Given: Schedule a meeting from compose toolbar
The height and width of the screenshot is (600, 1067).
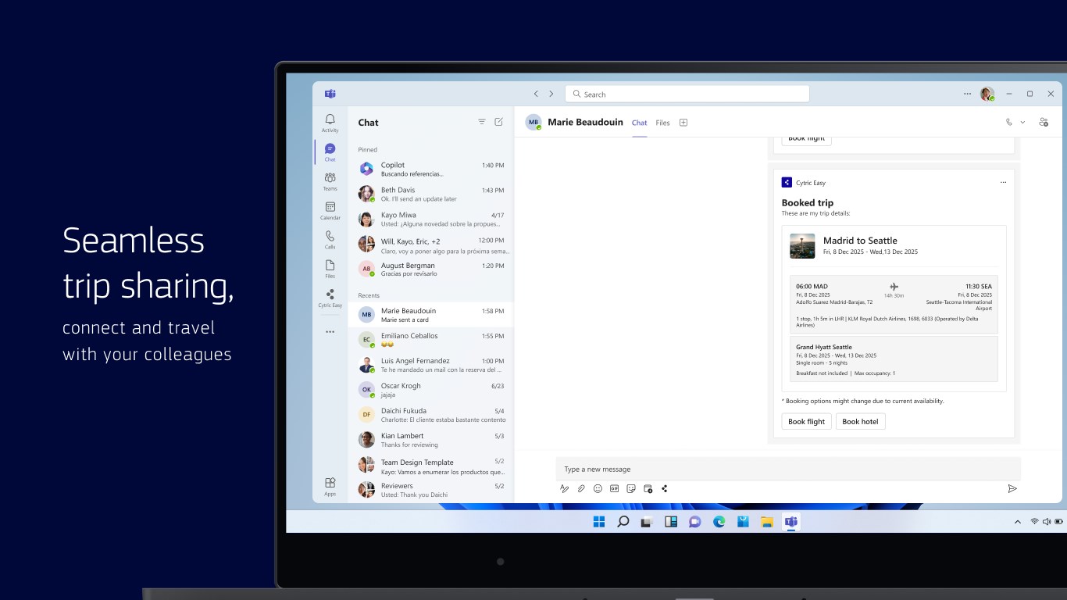Looking at the screenshot, I should pos(648,488).
